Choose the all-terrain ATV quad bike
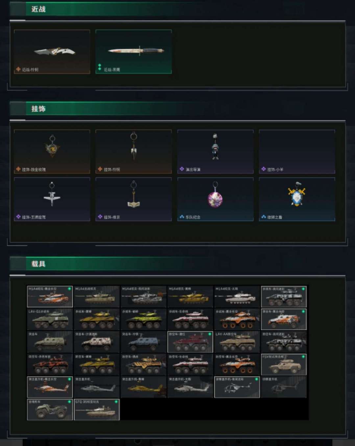355x446 pixels. 50,410
